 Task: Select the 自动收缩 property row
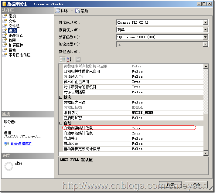(x=133, y=144)
